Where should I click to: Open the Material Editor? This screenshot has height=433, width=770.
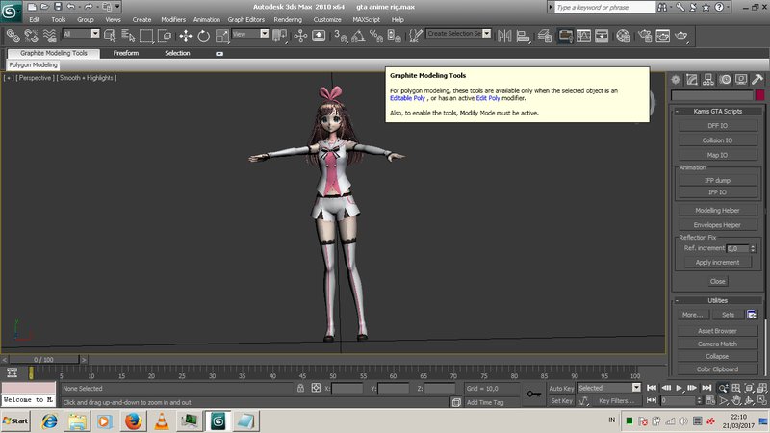pos(623,36)
